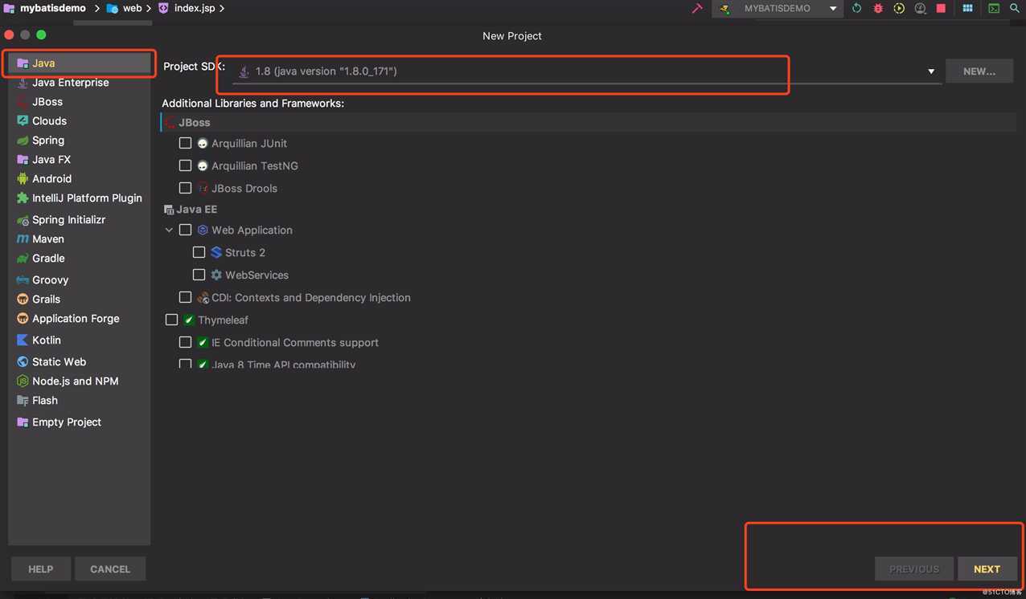Screen dimensions: 1026x599
Task: Click the Thymeleaf leaf icon
Action: click(189, 320)
